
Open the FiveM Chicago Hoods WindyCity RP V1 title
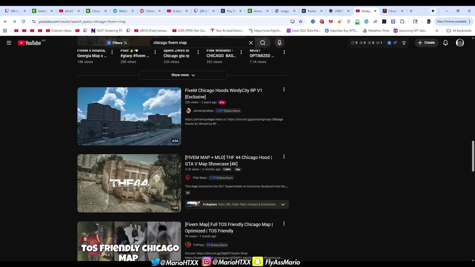pos(223,93)
